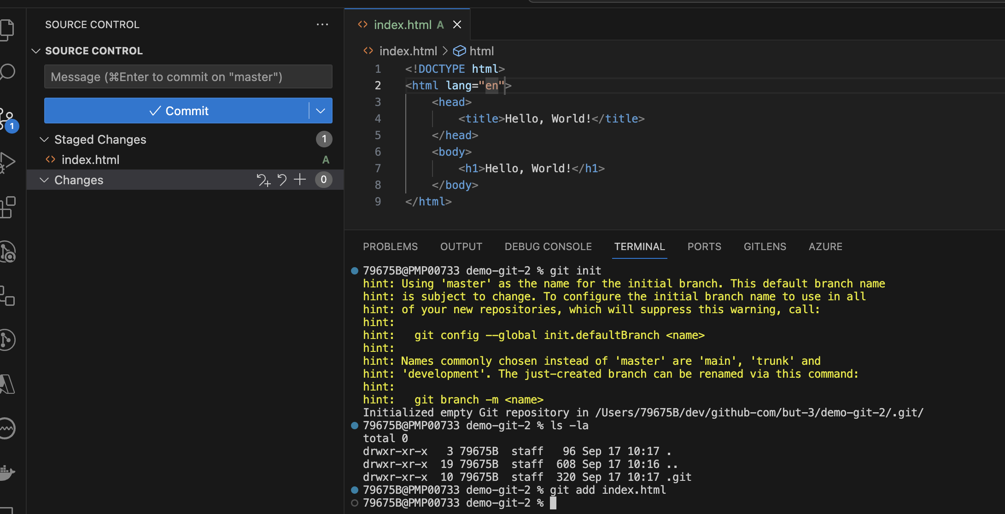Viewport: 1005px width, 514px height.
Task: Open the Extensions view
Action: 7,207
